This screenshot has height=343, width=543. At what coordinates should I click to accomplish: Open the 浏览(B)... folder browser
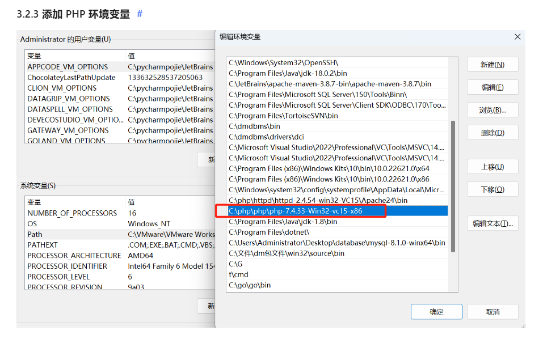click(x=493, y=110)
